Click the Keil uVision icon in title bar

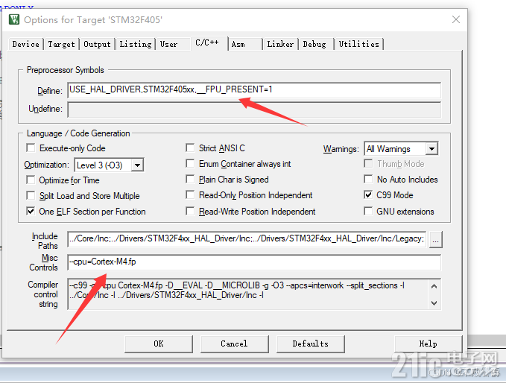(14, 19)
